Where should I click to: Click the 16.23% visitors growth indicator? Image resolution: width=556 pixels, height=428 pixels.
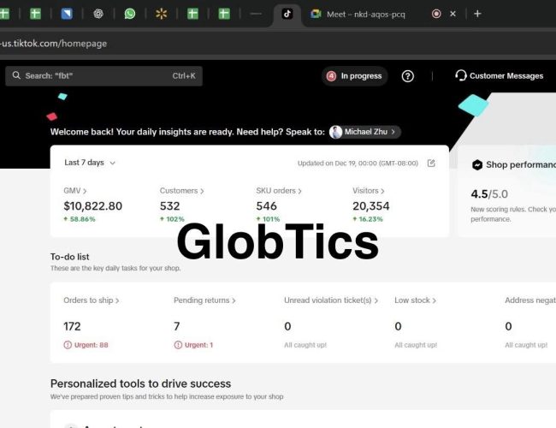[x=368, y=219]
